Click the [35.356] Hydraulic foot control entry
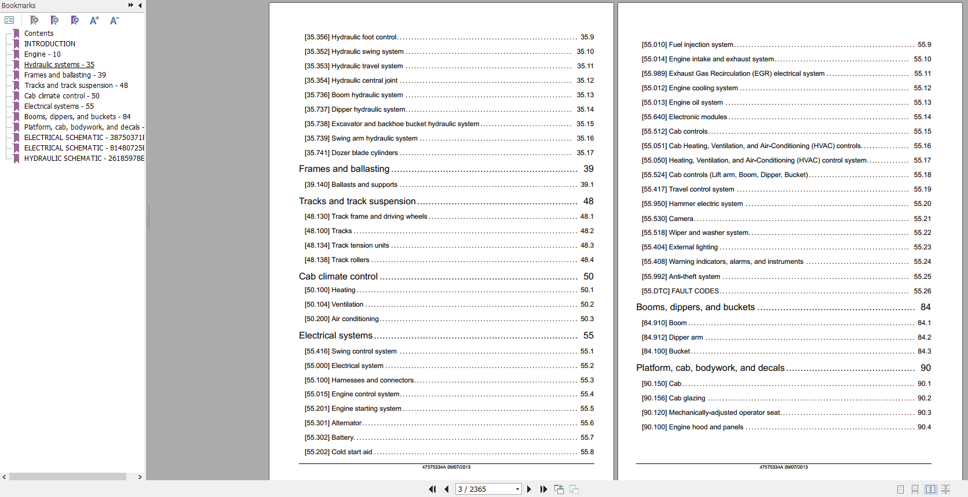 pos(351,37)
